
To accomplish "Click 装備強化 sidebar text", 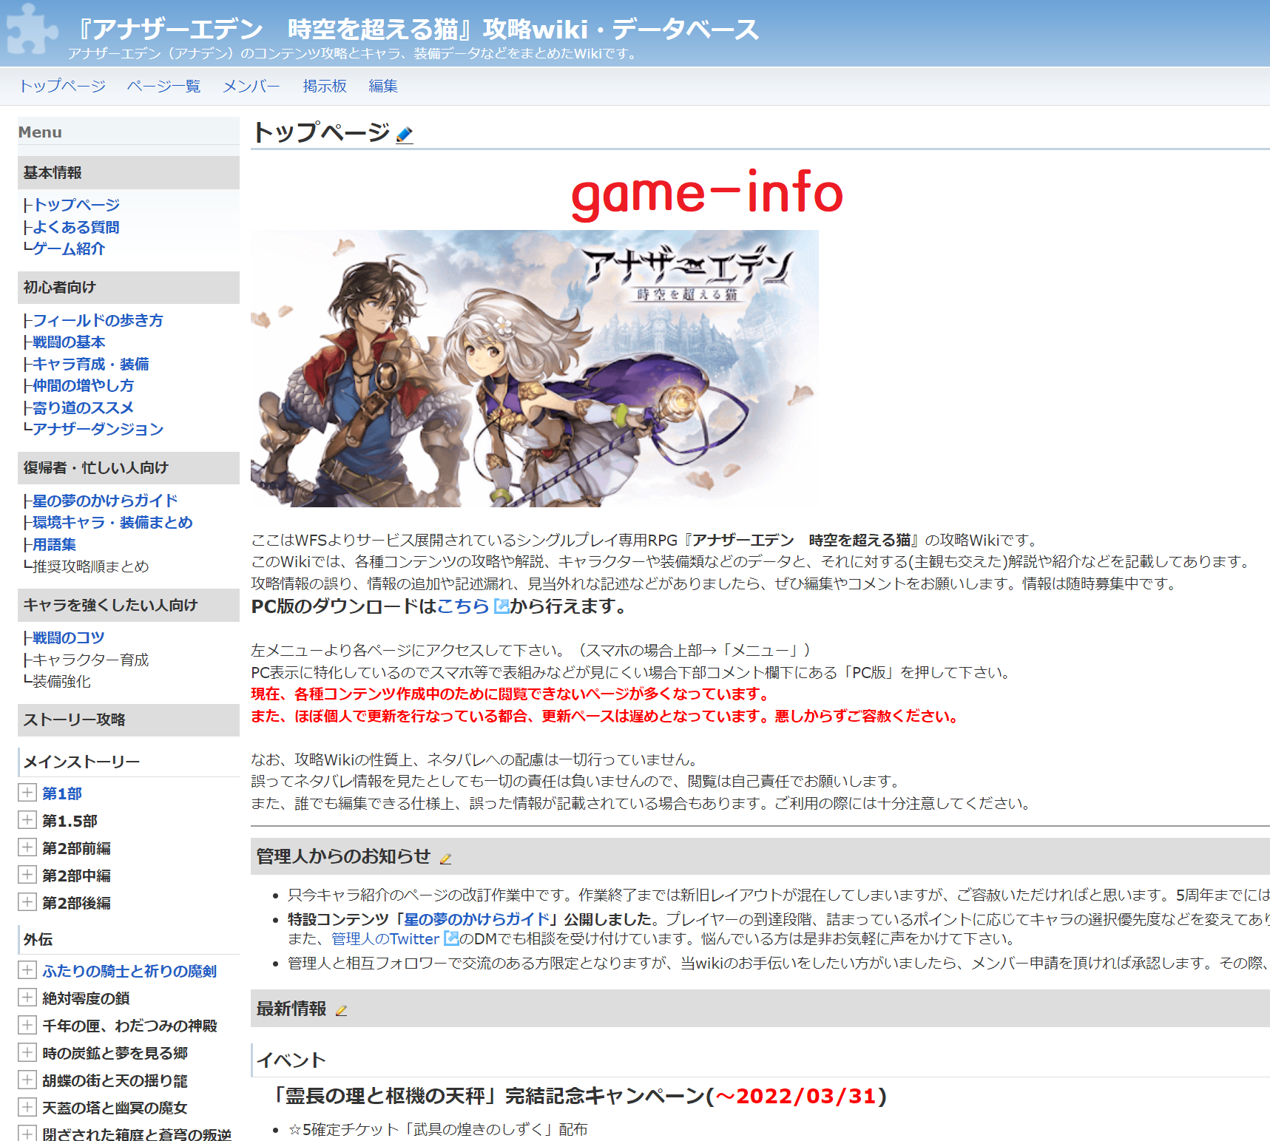I will coord(62,681).
